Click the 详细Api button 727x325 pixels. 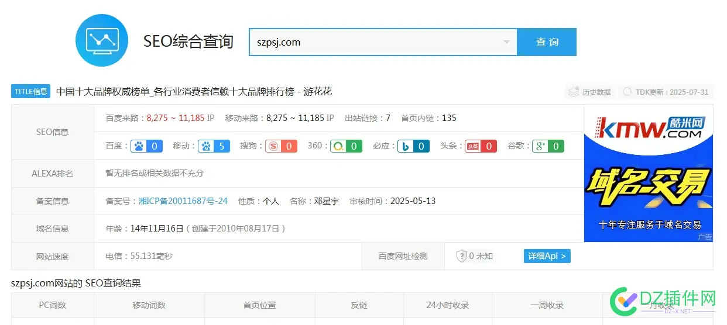coord(547,256)
